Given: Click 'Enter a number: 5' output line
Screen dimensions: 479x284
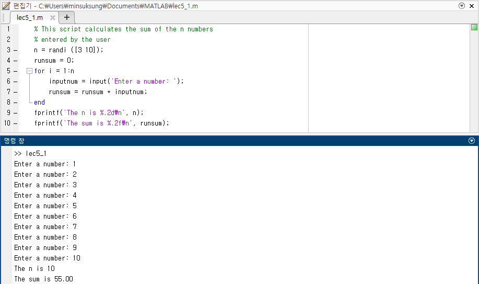Looking at the screenshot, I should pos(45,206).
